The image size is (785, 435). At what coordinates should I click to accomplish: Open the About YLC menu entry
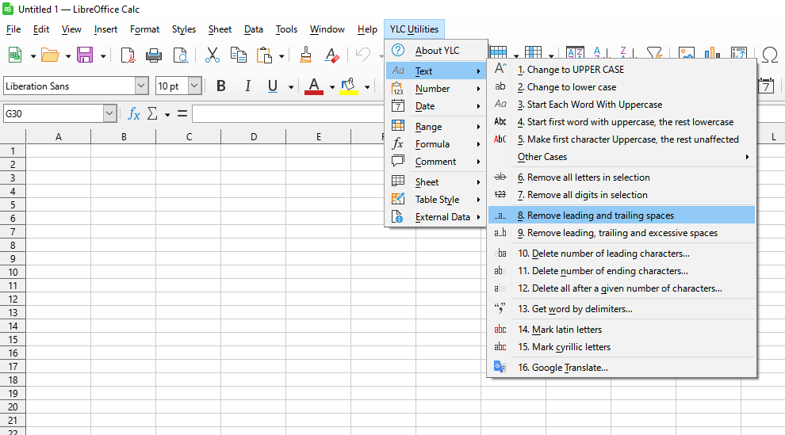pos(437,51)
